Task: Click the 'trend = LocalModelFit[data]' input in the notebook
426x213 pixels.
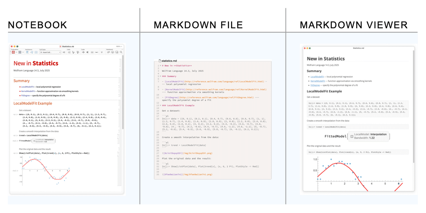Action: coord(33,136)
